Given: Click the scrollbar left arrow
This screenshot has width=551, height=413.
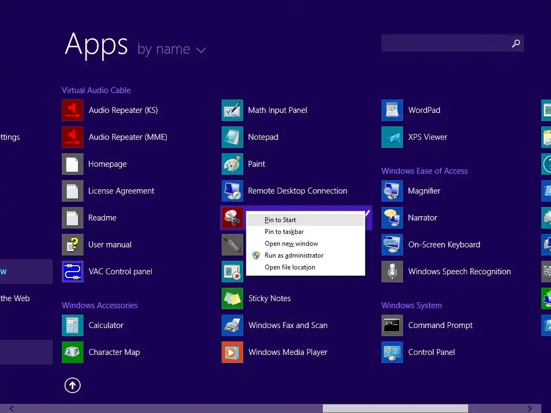Looking at the screenshot, I should tap(12, 409).
